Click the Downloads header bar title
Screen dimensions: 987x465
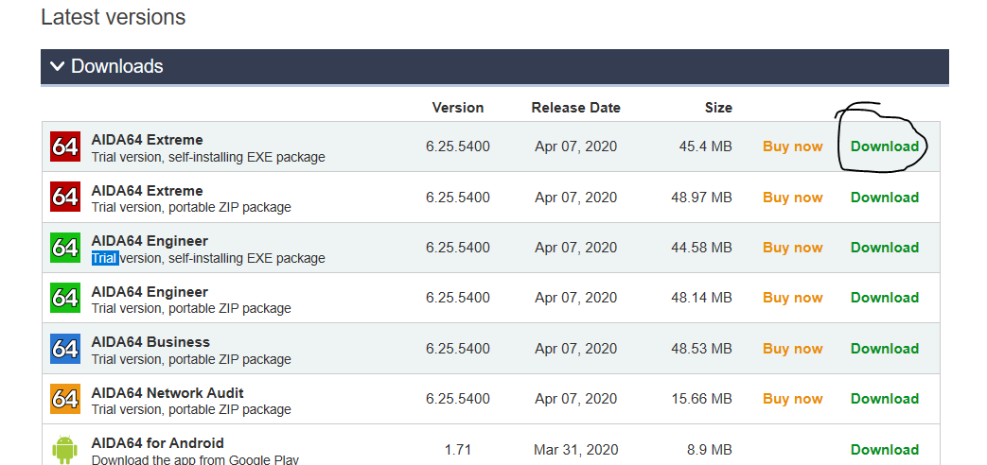(117, 66)
